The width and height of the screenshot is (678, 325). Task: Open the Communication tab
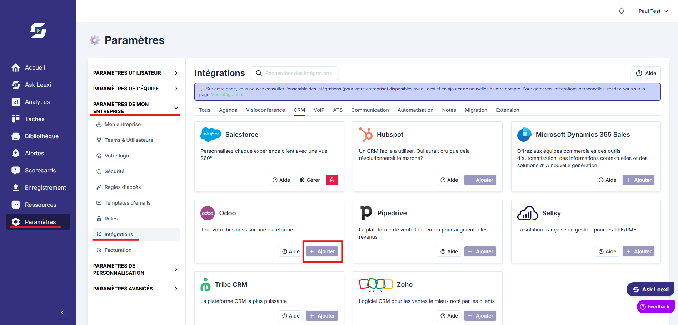[x=370, y=110]
